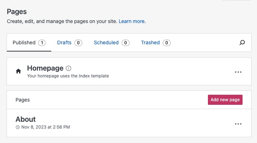Click the info icon beside Homepage
Image resolution: width=257 pixels, height=143 pixels.
69,68
